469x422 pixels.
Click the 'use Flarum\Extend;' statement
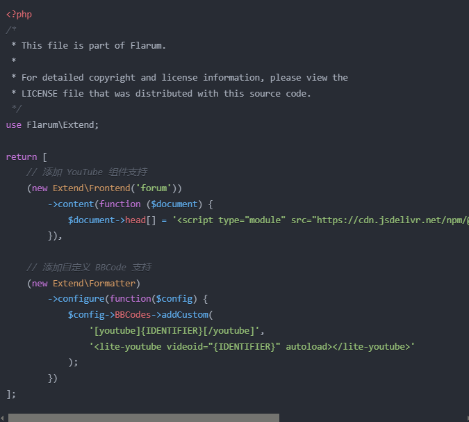coord(53,124)
